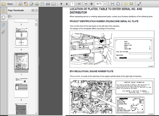This screenshot has width=159, height=116.
Task: Zoom out with minus button
Action: click(x=86, y=4)
